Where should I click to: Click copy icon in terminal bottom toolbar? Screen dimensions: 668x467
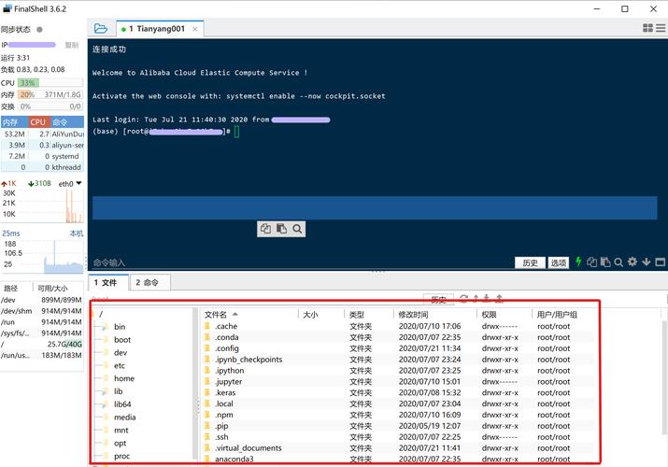591,262
